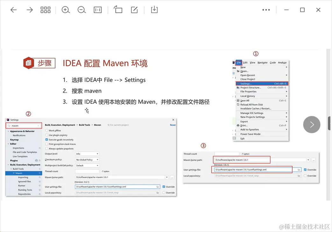Open the Analyze menu in IDEA

point(282,63)
